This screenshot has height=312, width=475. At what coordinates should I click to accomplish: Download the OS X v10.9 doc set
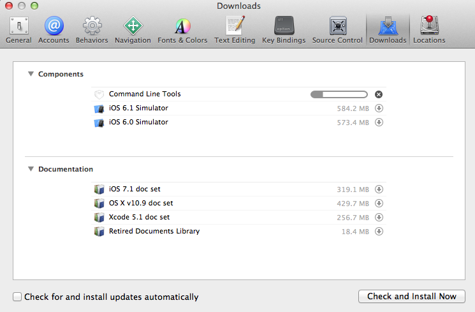point(379,203)
